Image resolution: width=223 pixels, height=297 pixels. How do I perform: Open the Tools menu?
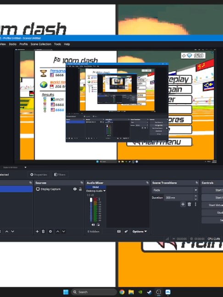(57, 44)
